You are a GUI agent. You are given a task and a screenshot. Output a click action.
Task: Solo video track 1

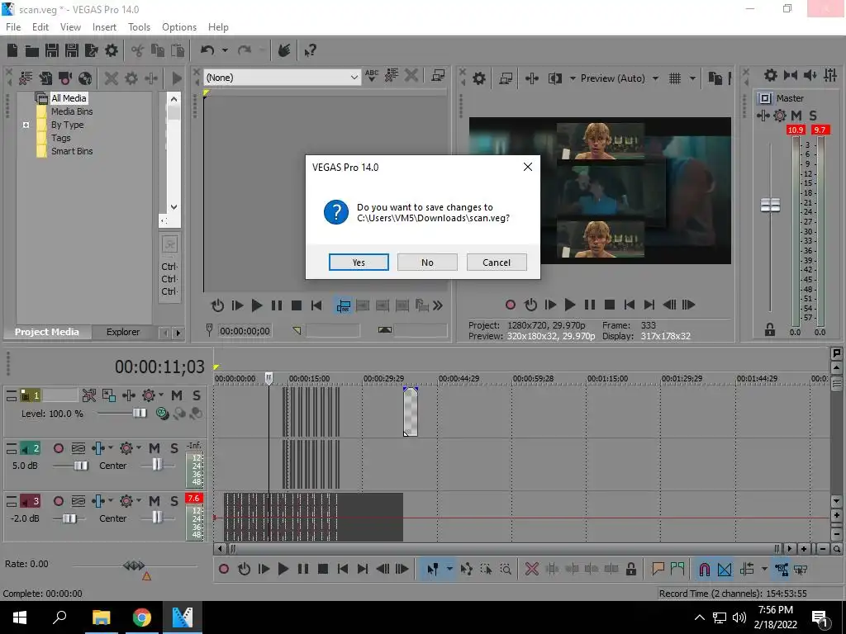coord(197,395)
